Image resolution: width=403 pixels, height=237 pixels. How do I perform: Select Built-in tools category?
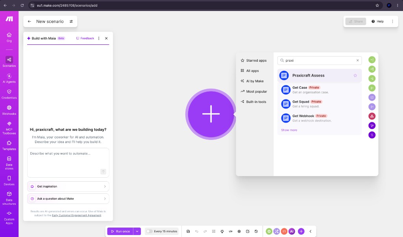click(253, 102)
